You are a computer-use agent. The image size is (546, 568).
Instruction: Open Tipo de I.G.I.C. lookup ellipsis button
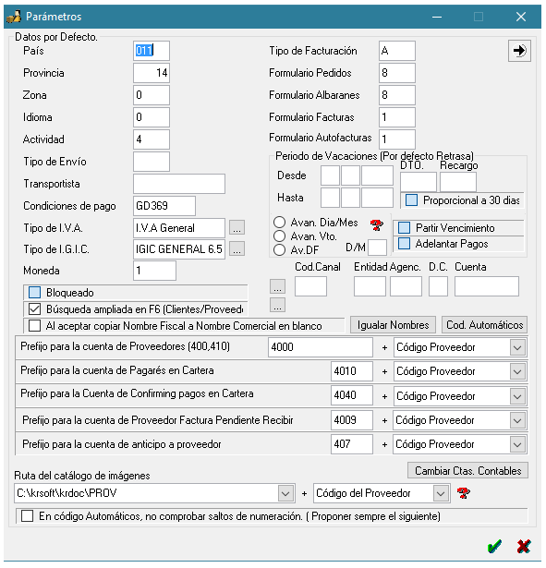tap(237, 248)
